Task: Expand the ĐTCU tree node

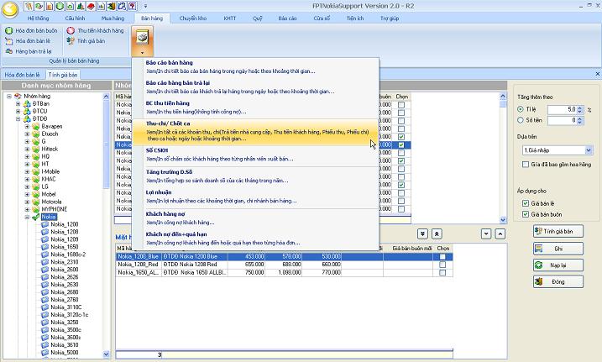Action: pyautogui.click(x=18, y=112)
